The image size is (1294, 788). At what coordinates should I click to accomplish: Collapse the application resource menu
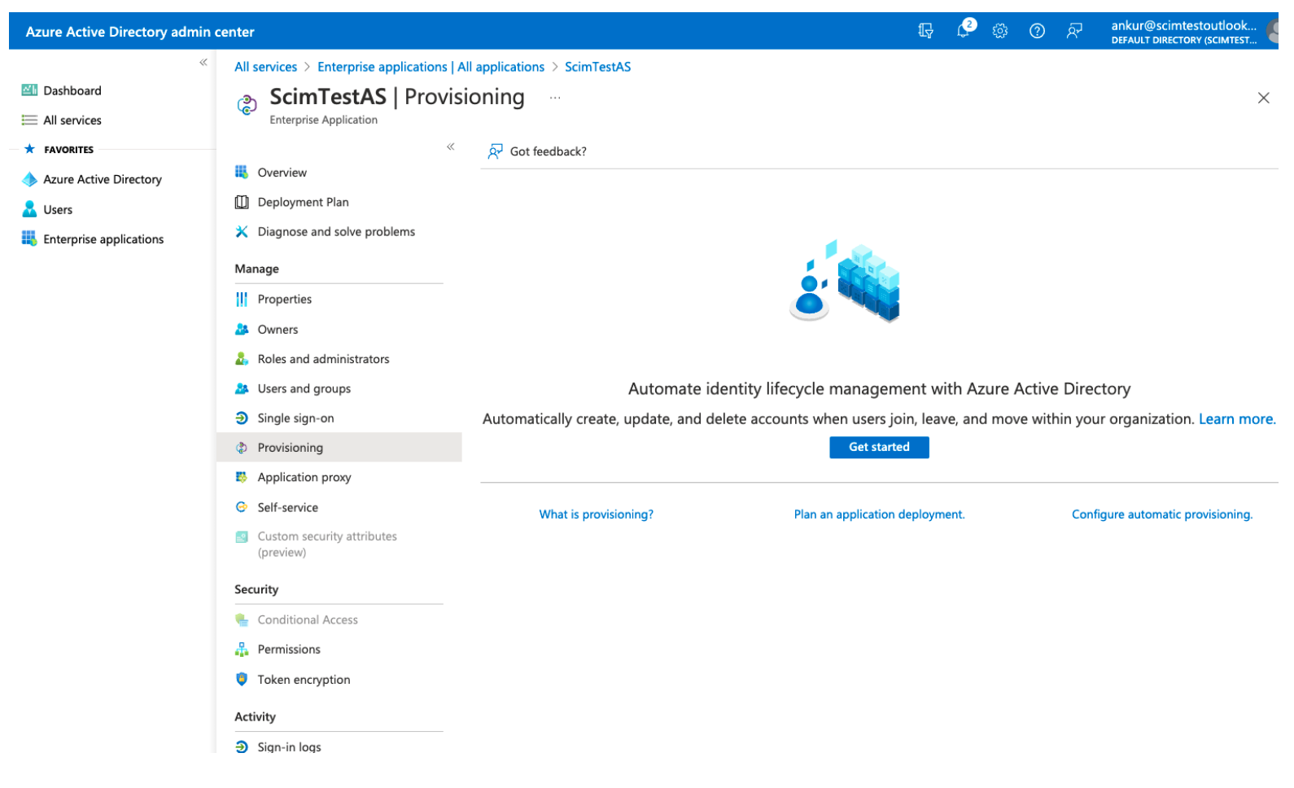[450, 147]
